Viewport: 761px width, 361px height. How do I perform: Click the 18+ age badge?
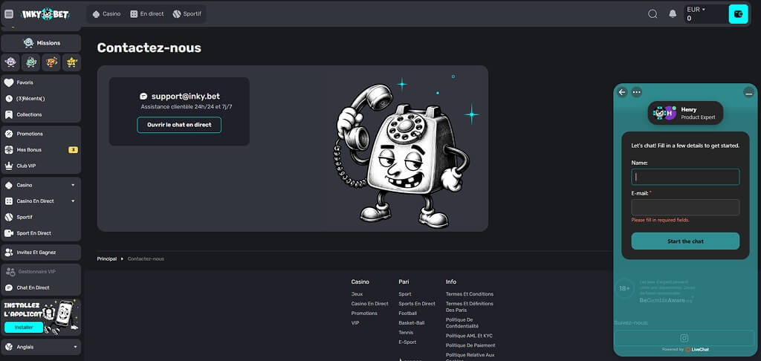point(624,289)
